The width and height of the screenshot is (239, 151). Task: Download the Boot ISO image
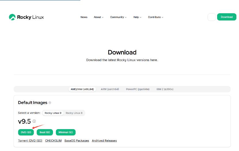click(45, 132)
